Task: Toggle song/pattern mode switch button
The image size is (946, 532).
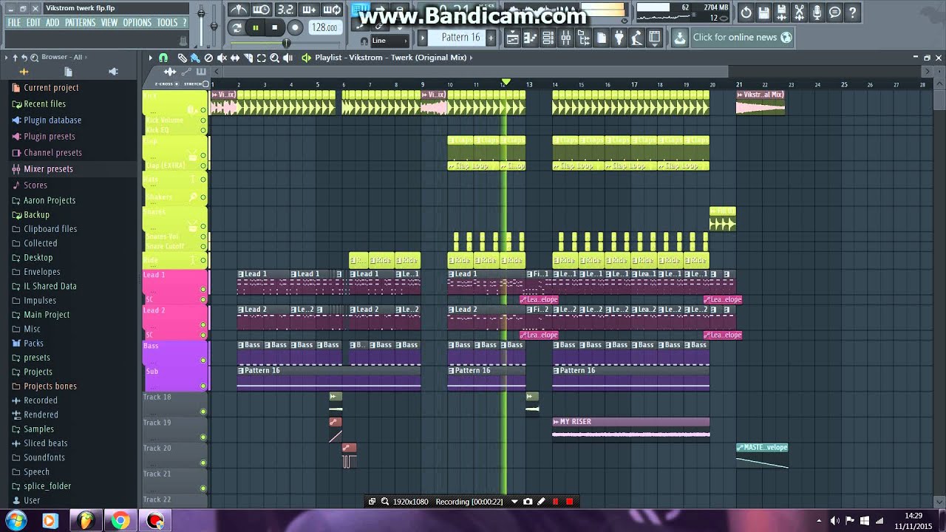Action: [x=236, y=27]
